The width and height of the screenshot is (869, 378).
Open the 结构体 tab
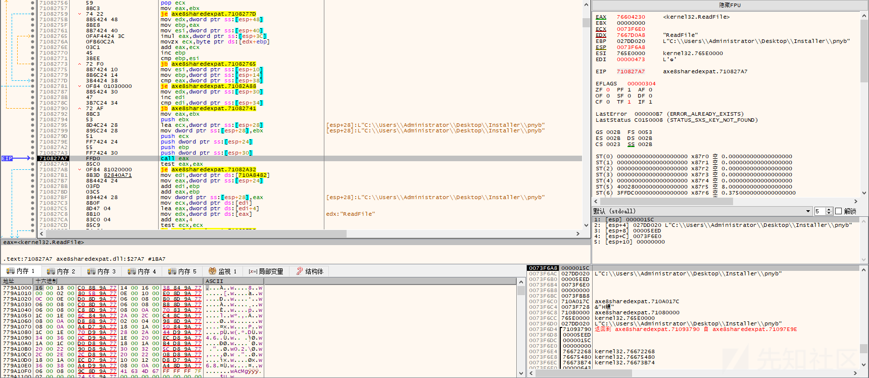pyautogui.click(x=310, y=271)
